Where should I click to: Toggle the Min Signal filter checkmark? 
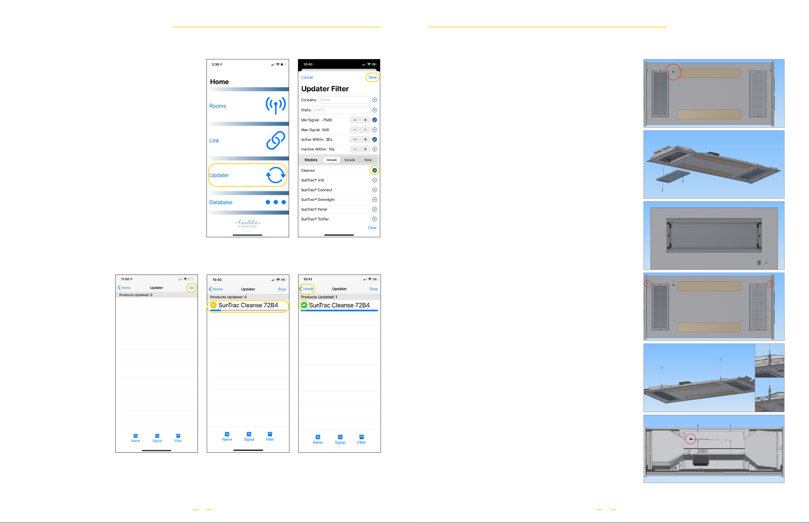click(374, 120)
